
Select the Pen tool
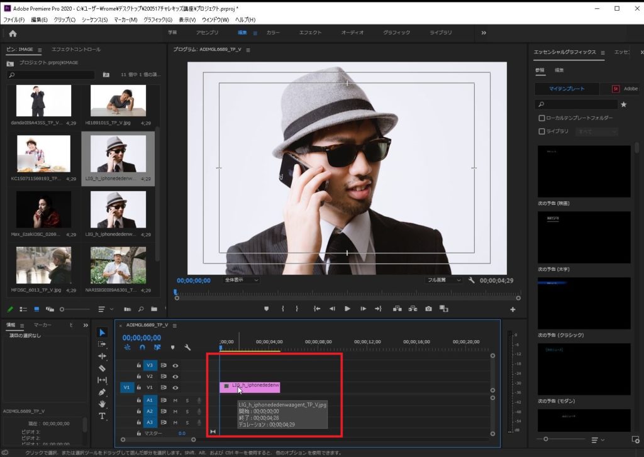click(103, 392)
